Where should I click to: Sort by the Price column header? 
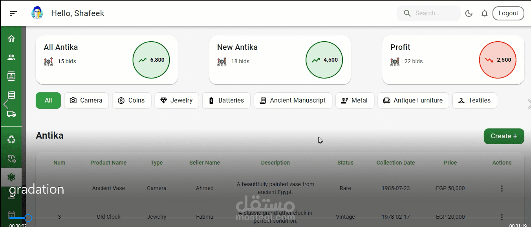click(450, 163)
